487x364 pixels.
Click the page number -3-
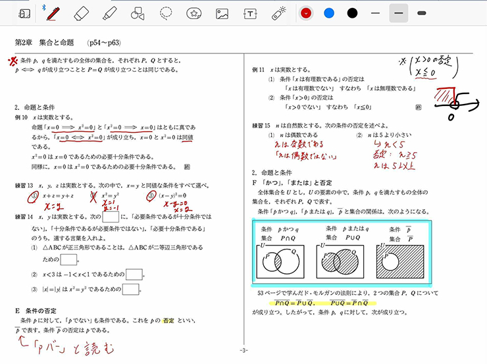244,351
